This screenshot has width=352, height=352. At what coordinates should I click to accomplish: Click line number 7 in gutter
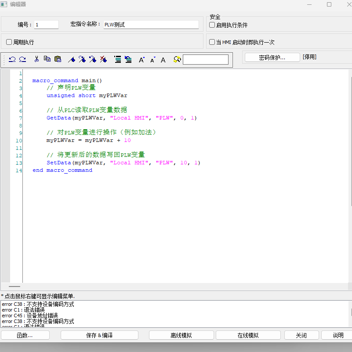(20, 118)
